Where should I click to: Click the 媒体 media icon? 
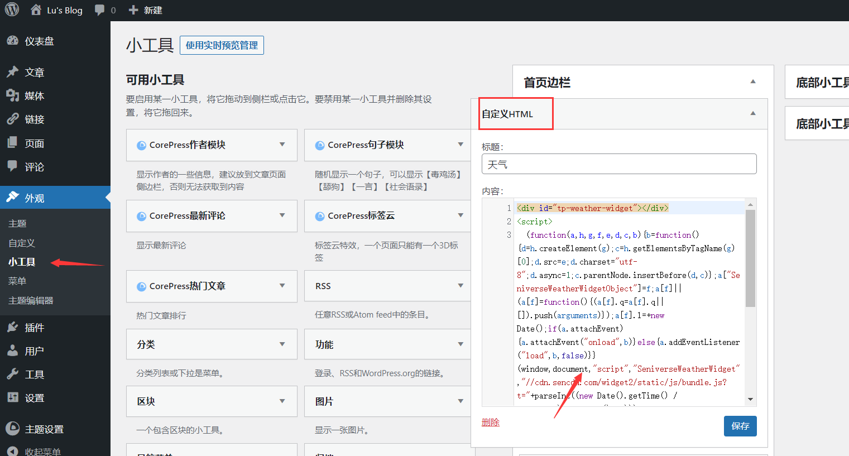[12, 95]
